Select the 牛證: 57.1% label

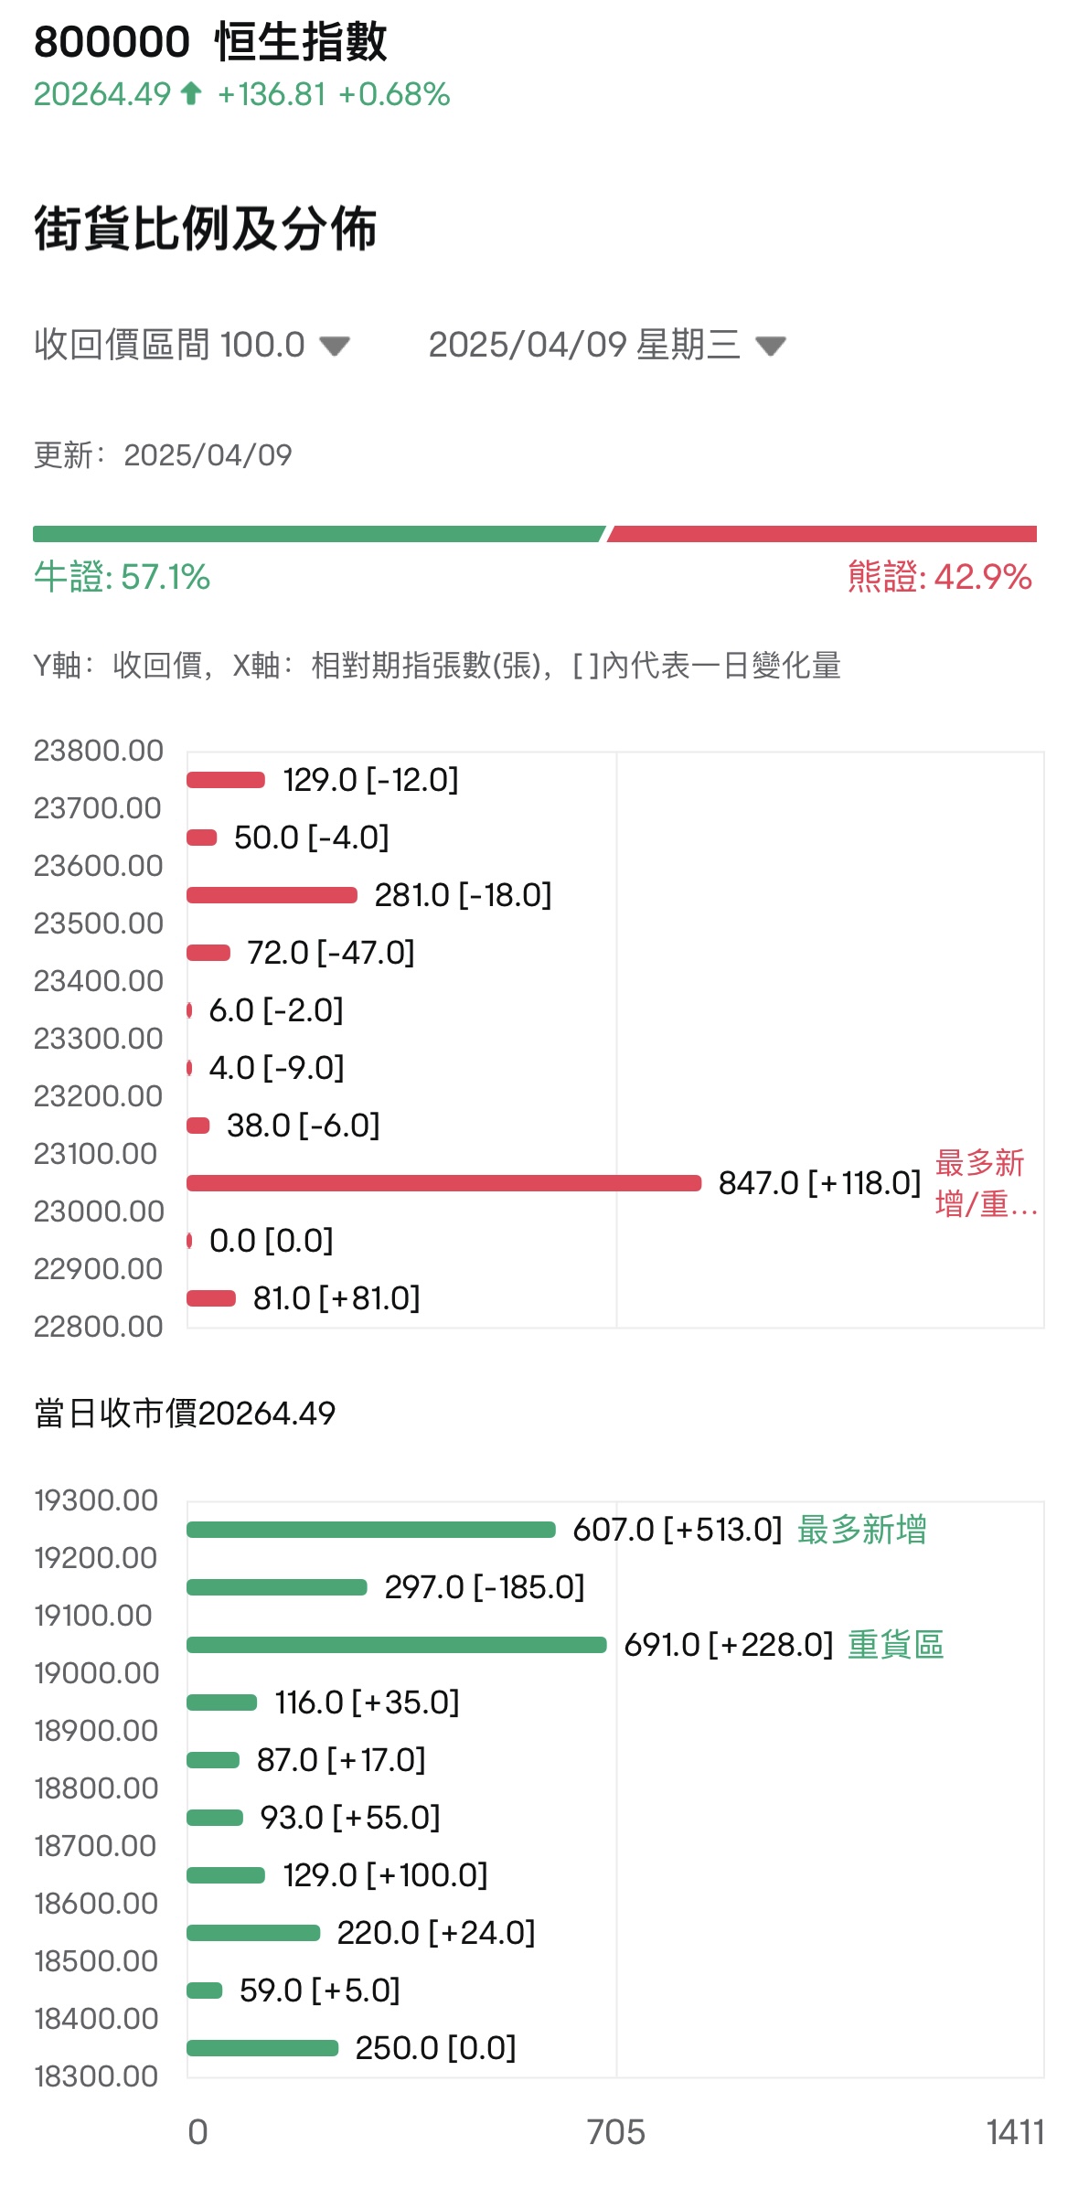tap(122, 577)
